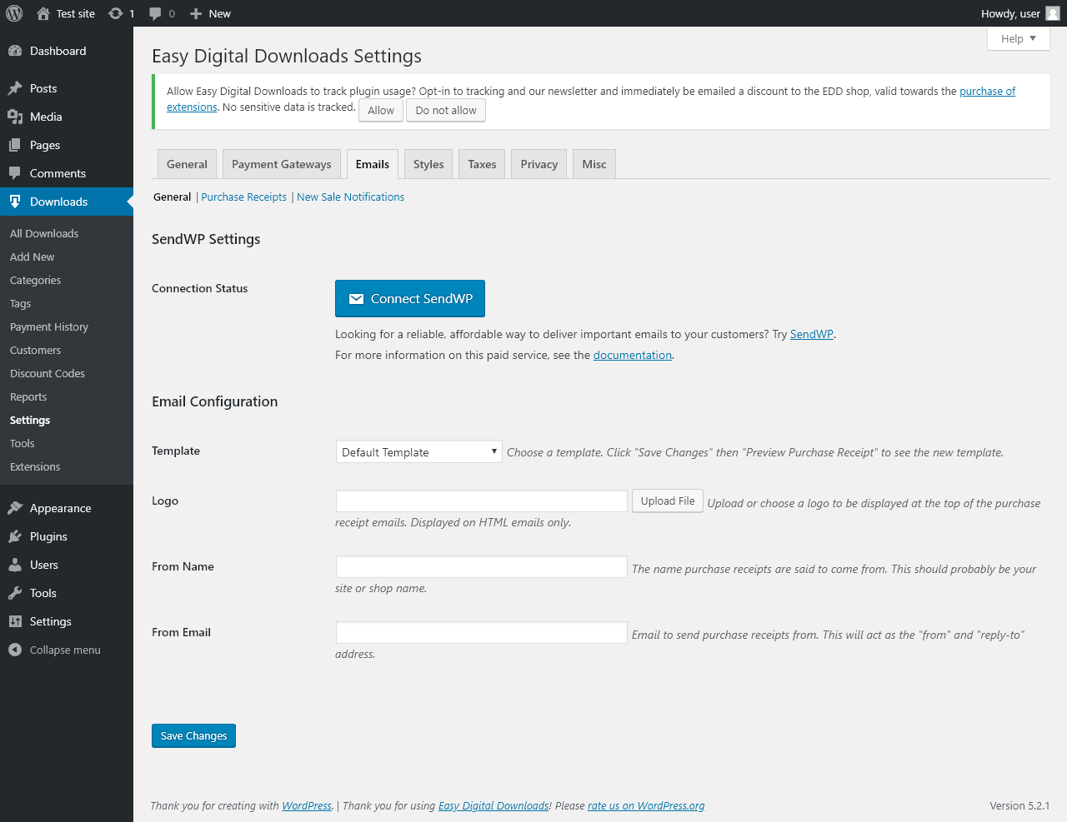Open download Tags submenu item
This screenshot has height=822, width=1067.
21,303
